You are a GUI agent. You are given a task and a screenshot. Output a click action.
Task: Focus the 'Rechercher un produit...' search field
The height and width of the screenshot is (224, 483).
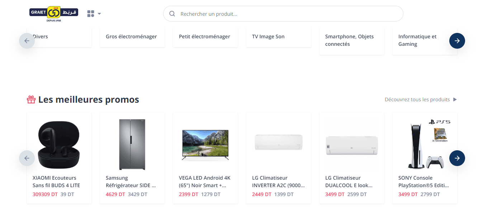point(283,14)
